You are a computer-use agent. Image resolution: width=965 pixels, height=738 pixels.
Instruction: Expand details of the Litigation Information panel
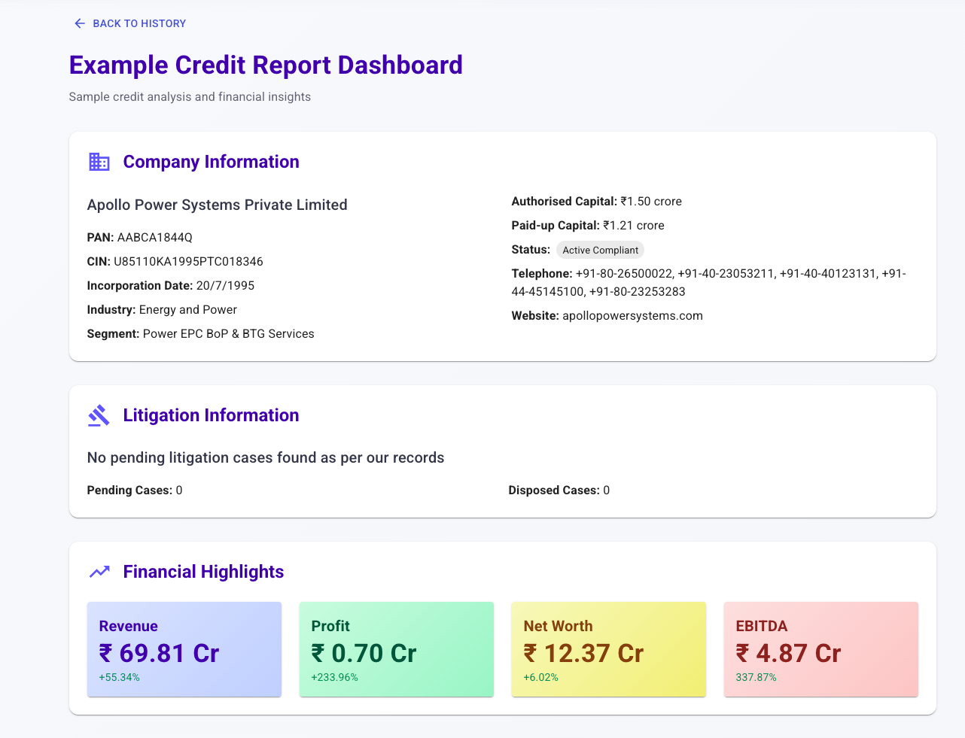(211, 415)
